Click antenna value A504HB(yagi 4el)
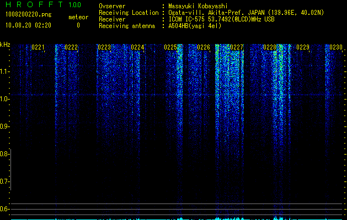Image resolution: width=347 pixels, height=220 pixels. click(195, 26)
